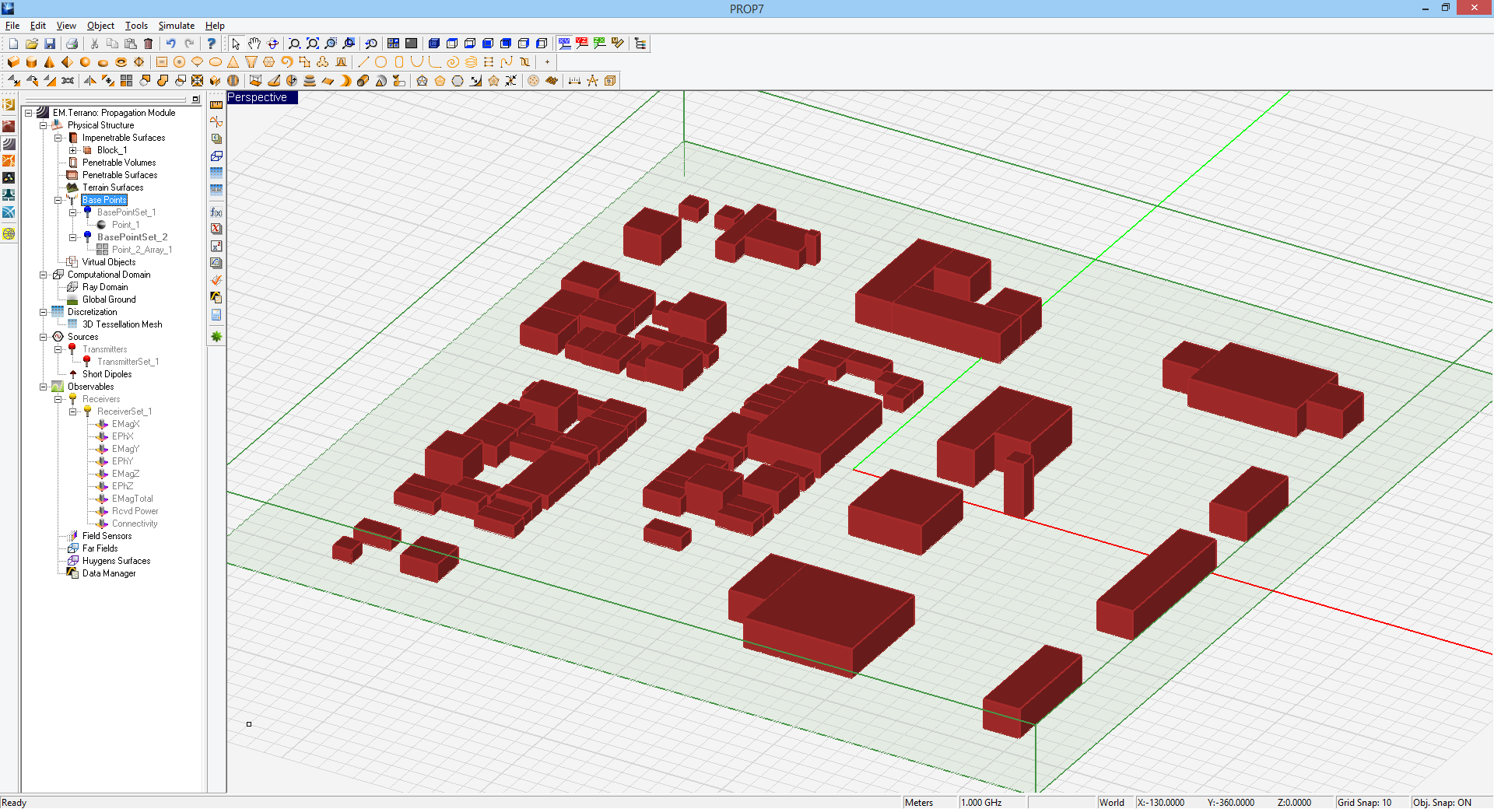The height and width of the screenshot is (809, 1494).
Task: Pick the Cone solid primitive tool
Action: point(49,62)
